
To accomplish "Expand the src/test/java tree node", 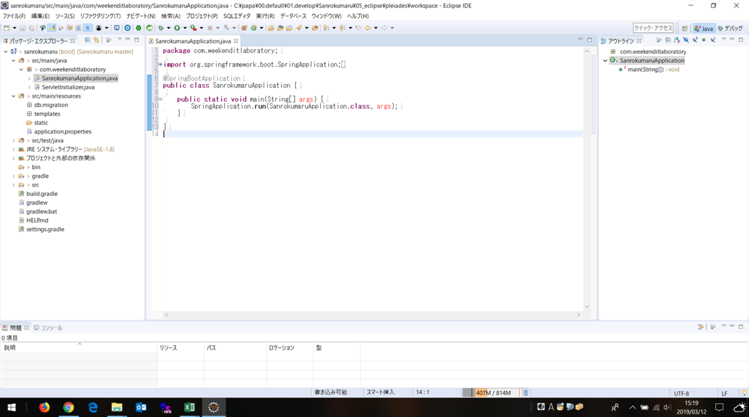I will 15,140.
